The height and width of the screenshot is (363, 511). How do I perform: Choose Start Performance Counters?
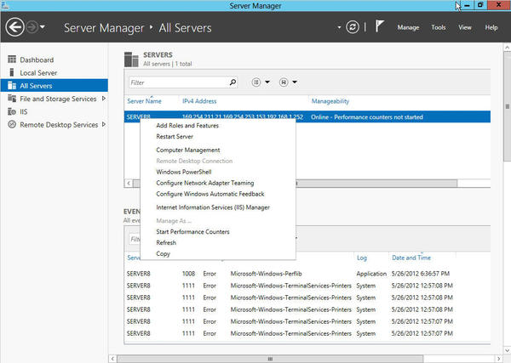click(x=192, y=231)
